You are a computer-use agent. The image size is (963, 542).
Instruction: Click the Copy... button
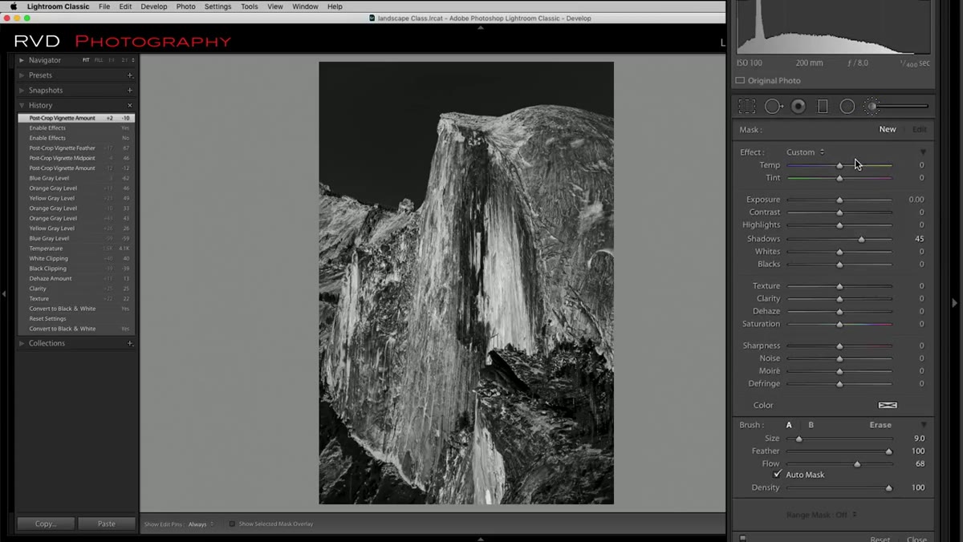tap(46, 524)
